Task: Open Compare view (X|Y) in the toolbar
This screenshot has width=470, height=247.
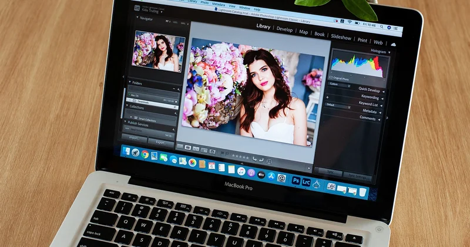Action: click(x=196, y=149)
